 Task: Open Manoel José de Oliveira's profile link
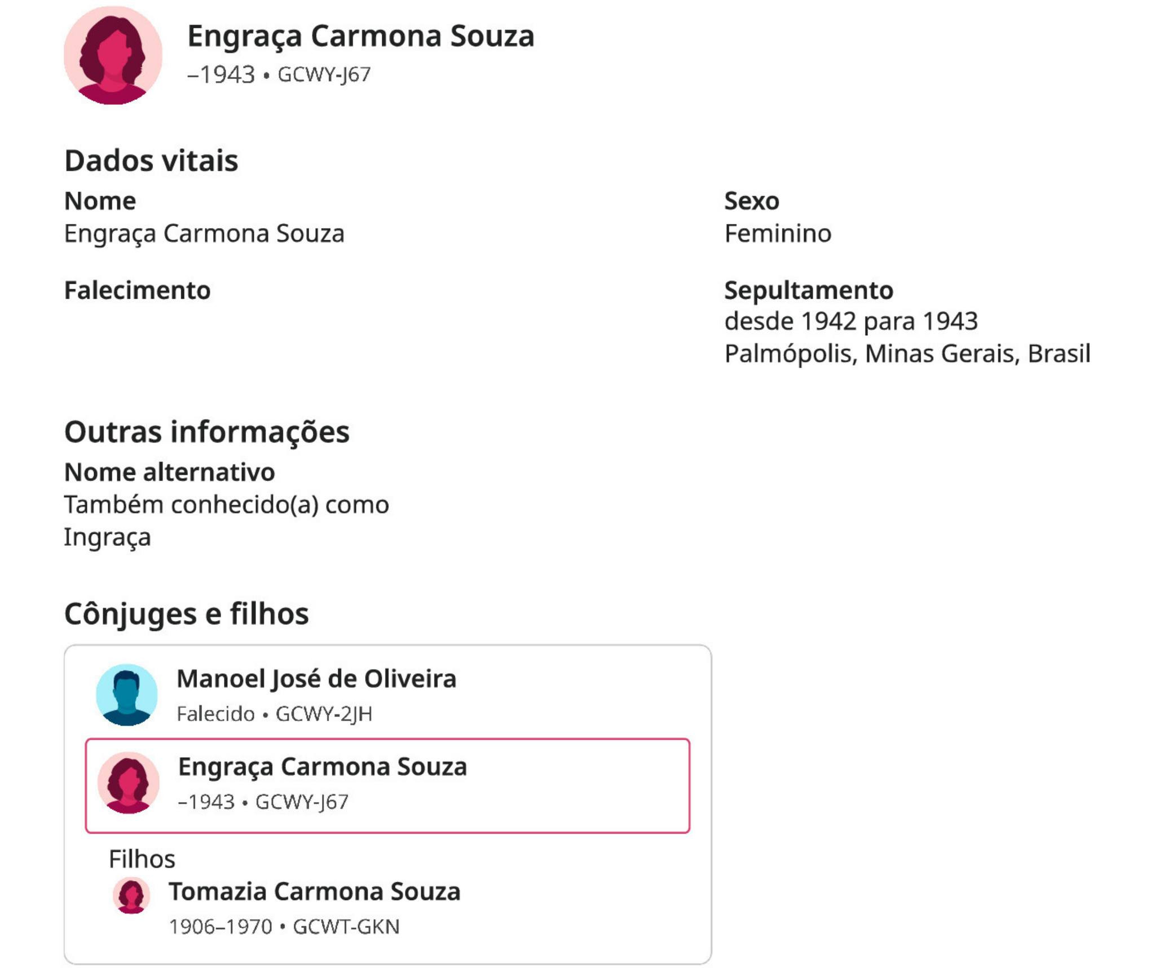click(x=316, y=679)
